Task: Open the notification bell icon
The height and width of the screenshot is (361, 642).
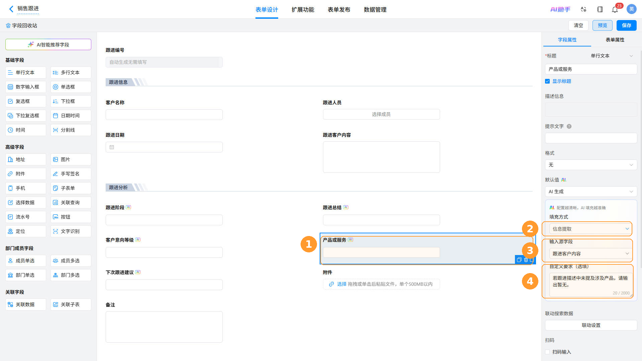Action: (x=615, y=10)
